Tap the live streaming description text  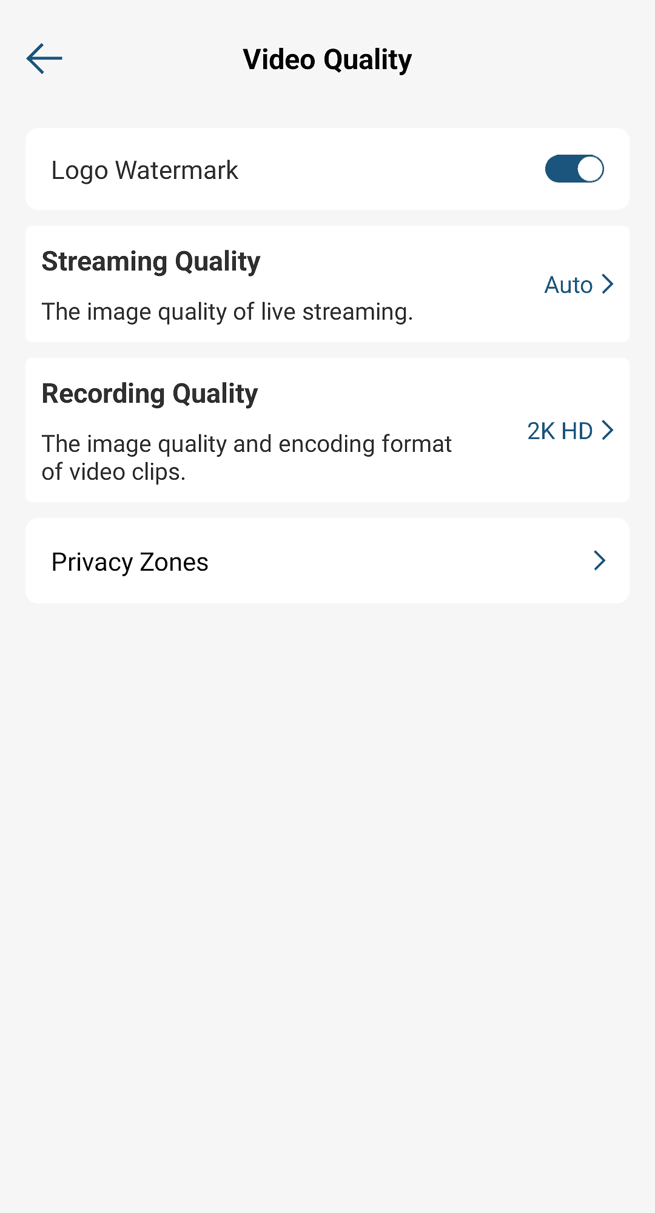(227, 312)
